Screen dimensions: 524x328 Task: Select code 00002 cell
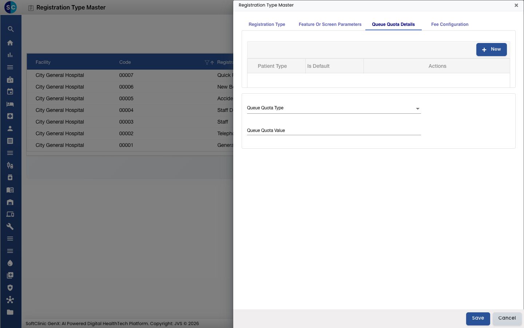point(126,133)
